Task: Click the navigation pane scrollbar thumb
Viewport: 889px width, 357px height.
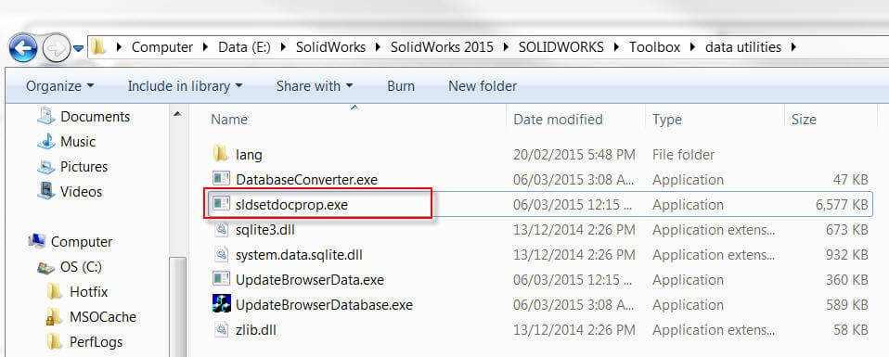Action: (177, 306)
